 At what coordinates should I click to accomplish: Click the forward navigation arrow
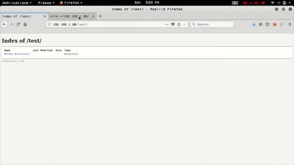[x=11, y=24]
